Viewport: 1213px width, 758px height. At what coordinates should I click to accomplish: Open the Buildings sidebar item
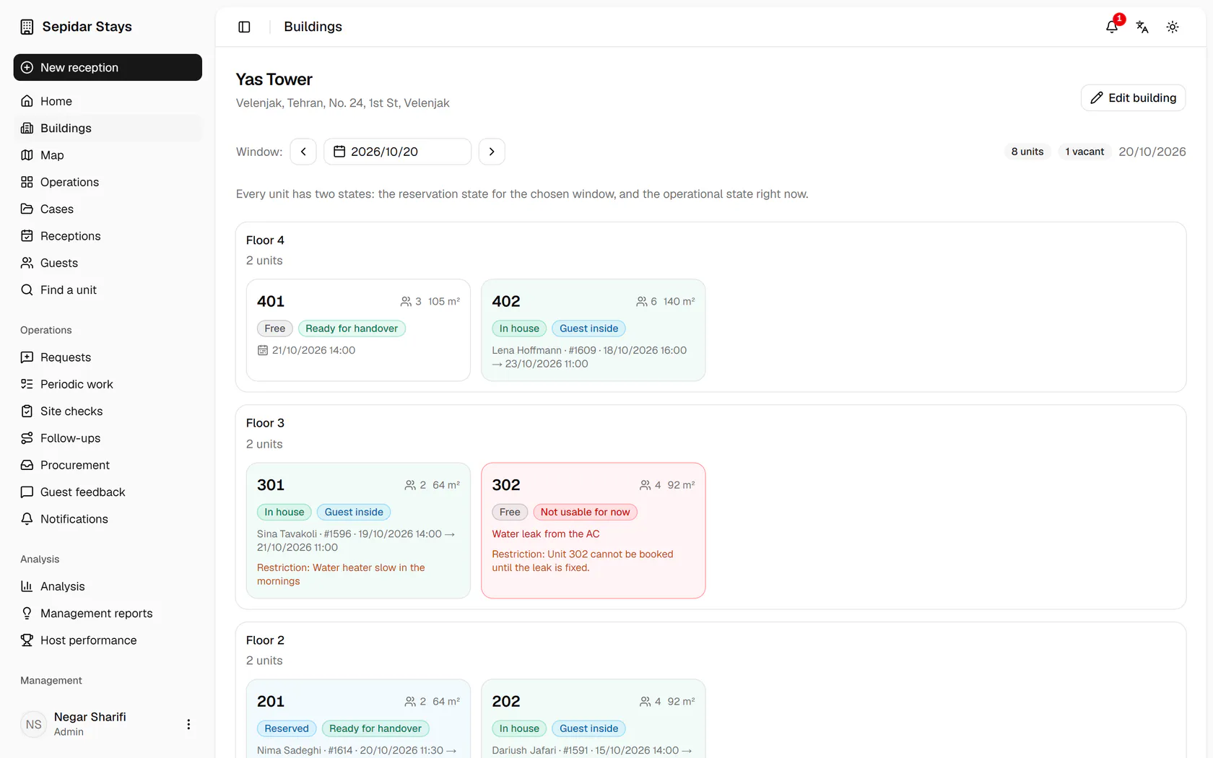pyautogui.click(x=108, y=128)
